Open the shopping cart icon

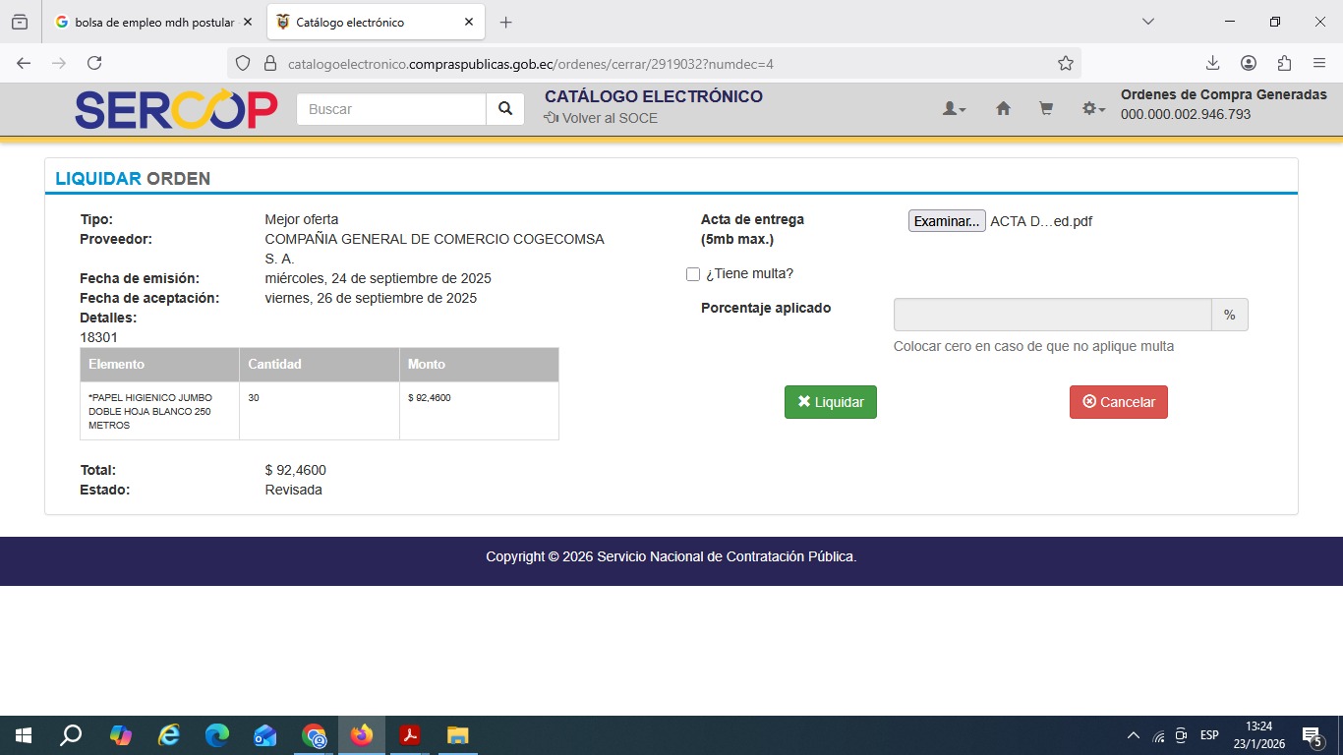pos(1046,109)
